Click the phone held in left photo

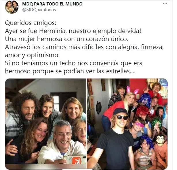(75, 160)
